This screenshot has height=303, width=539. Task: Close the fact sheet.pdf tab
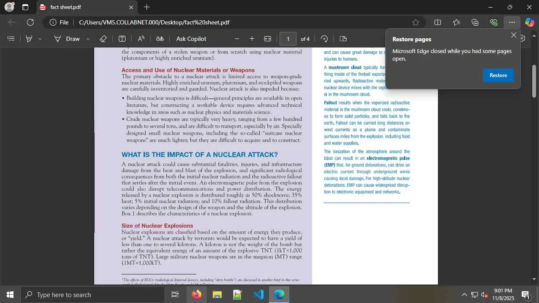[131, 7]
